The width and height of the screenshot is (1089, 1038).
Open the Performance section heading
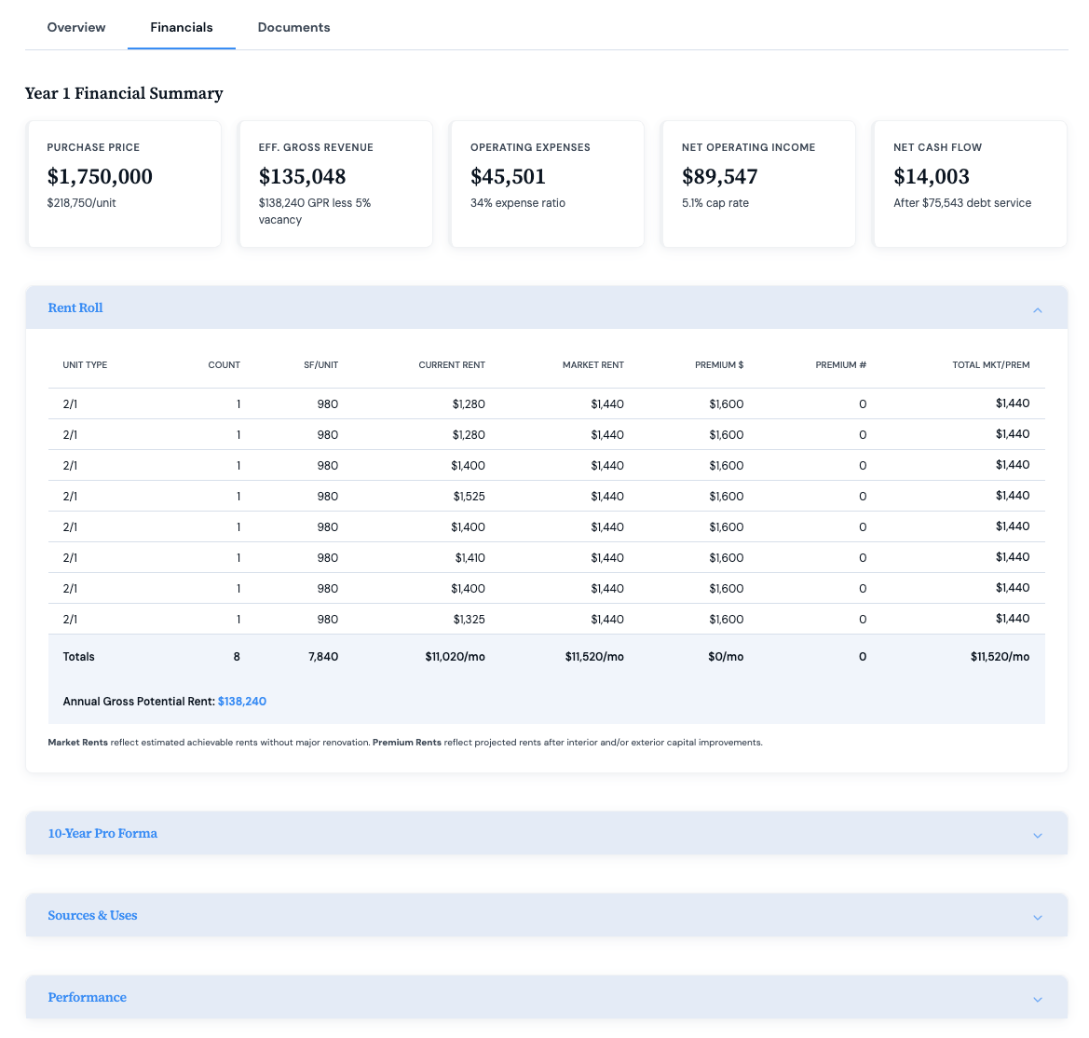click(87, 997)
